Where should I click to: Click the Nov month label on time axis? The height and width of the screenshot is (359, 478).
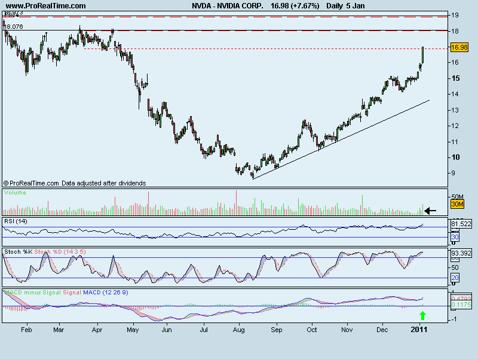click(347, 330)
